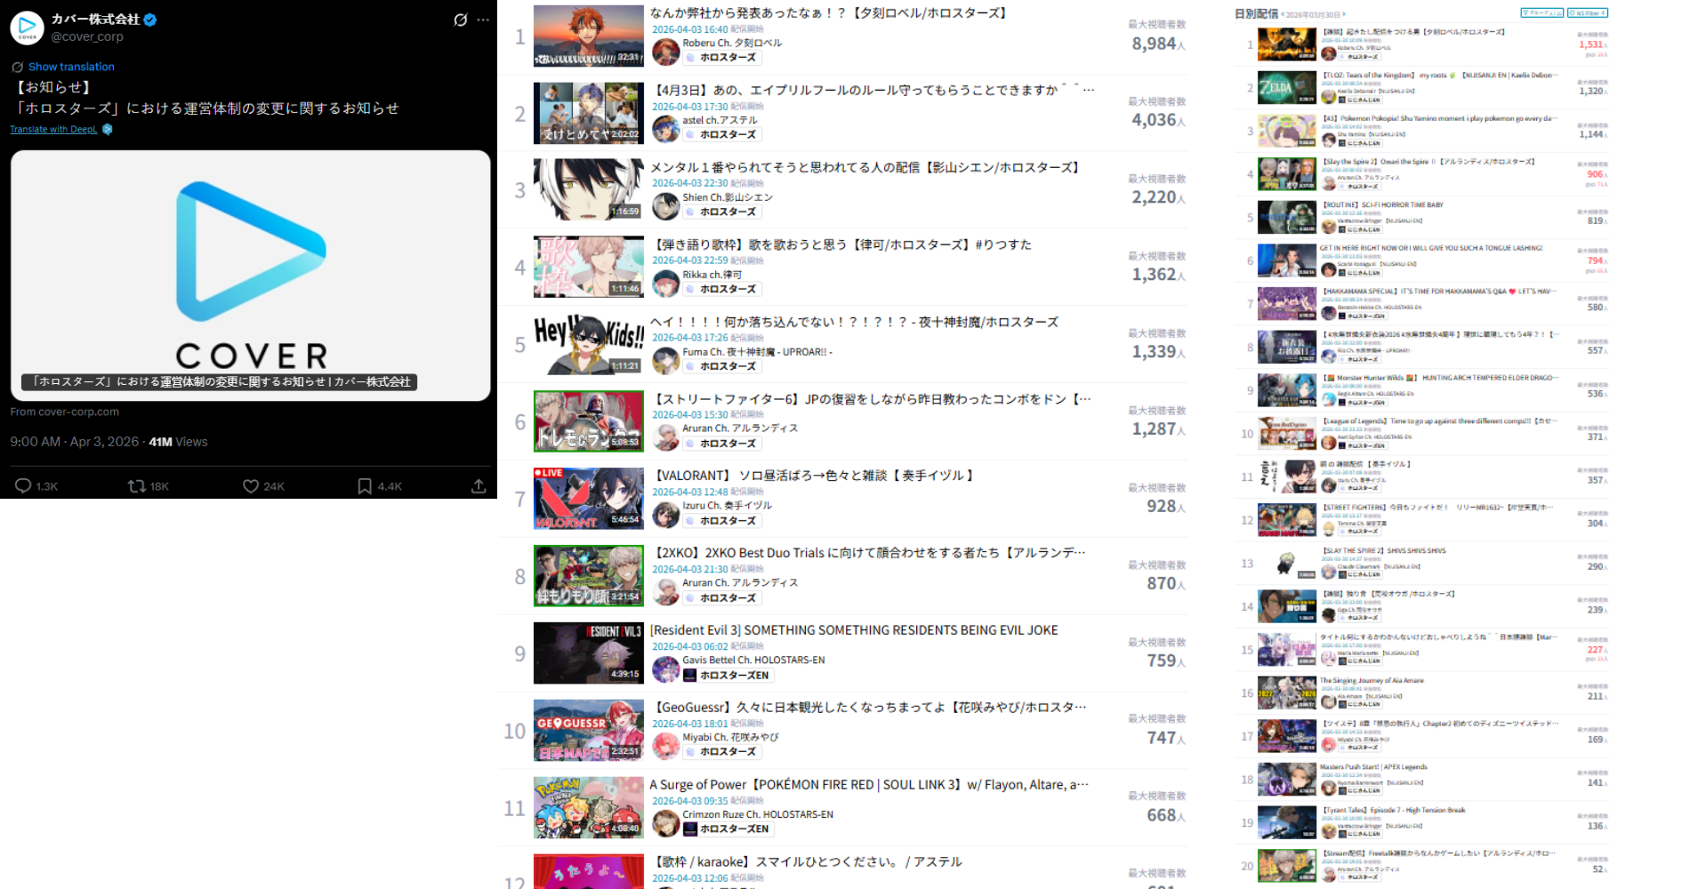Click the Miyabi Ch. channel avatar
Viewport: 1690px width, 889px height.
[x=666, y=746]
